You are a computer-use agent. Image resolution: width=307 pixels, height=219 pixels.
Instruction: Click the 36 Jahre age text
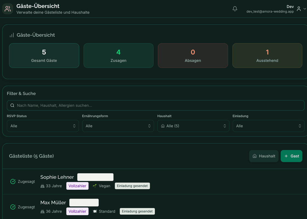54,211
